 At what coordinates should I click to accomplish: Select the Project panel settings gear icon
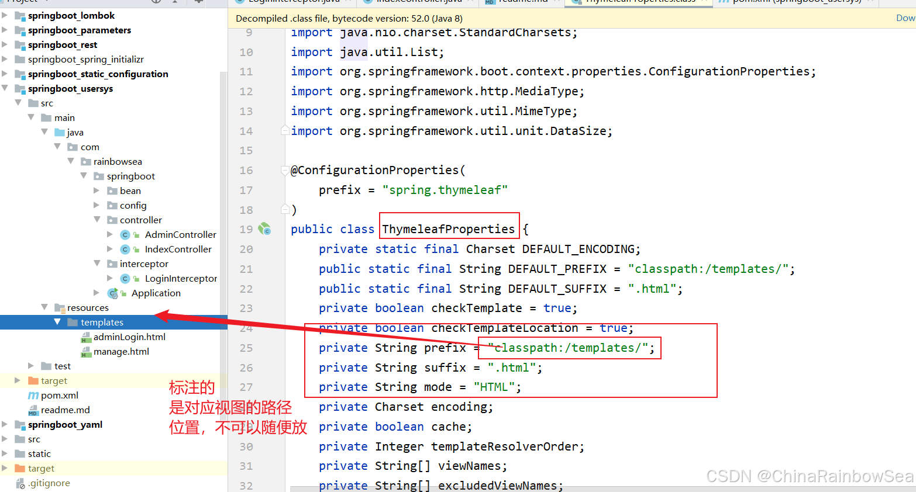pyautogui.click(x=198, y=2)
